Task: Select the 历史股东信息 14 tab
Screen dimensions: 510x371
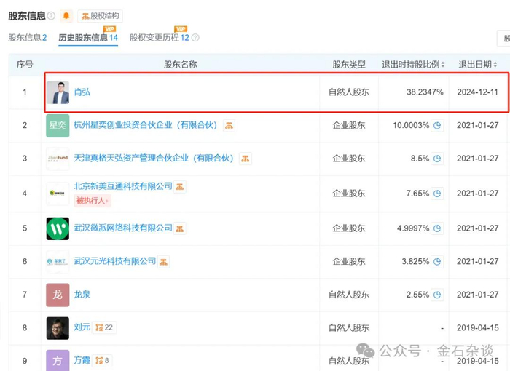Action: 88,38
